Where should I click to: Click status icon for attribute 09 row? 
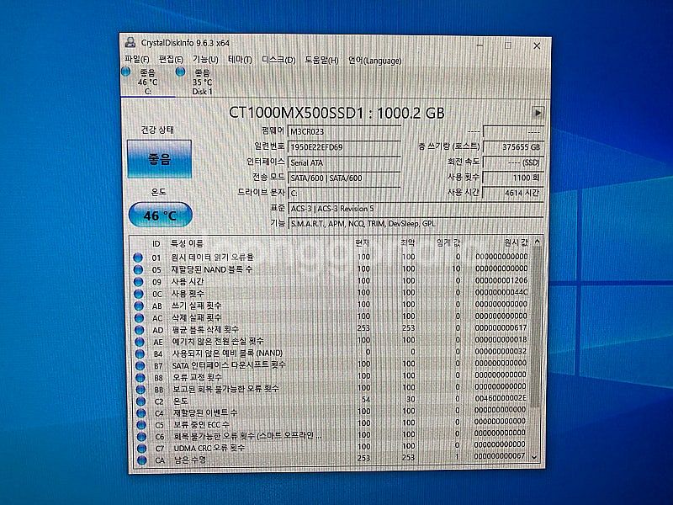coord(138,282)
